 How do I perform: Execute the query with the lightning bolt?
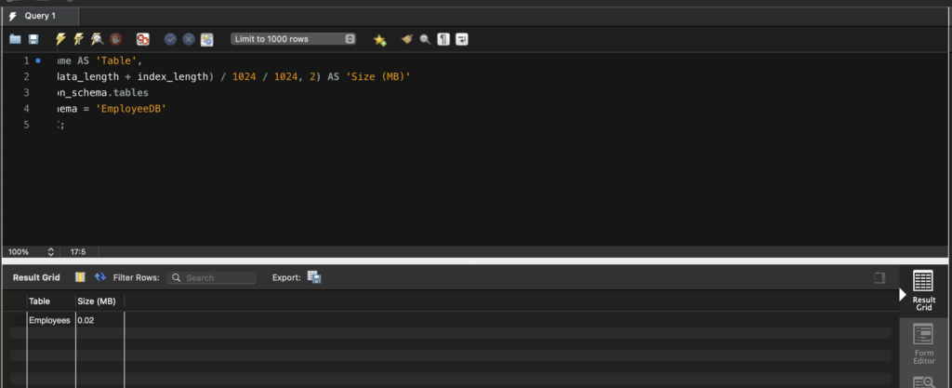61,39
